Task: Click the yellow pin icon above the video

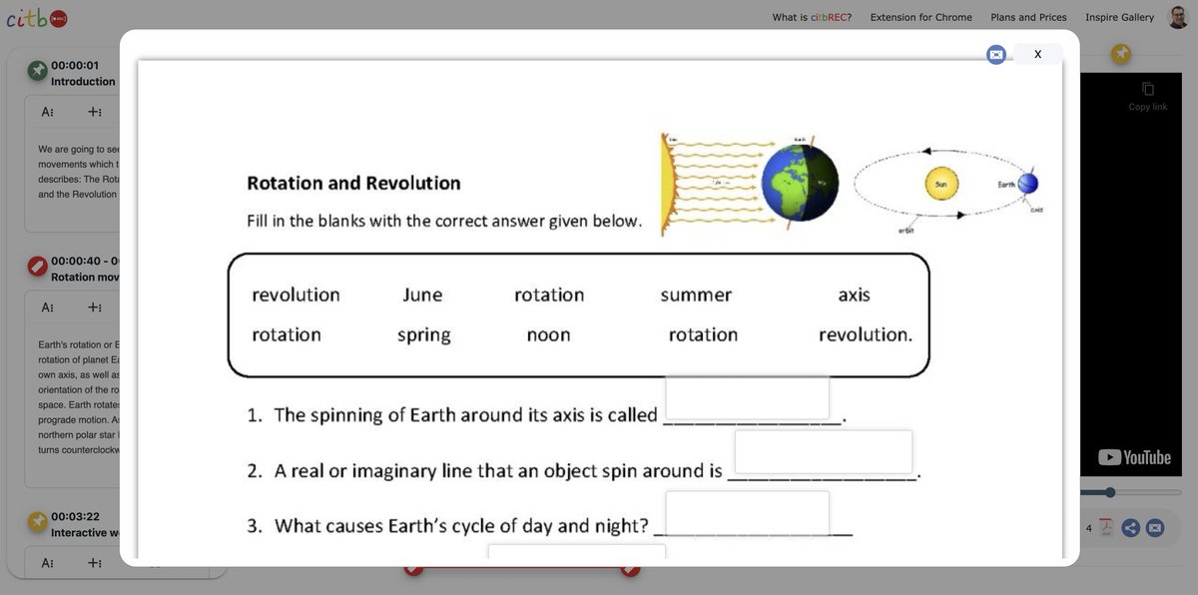Action: [1121, 54]
